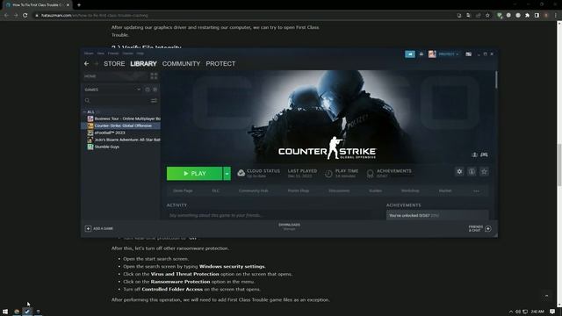Viewport: 562px width, 316px height.
Task: Open the Guides link
Action: pyautogui.click(x=375, y=191)
